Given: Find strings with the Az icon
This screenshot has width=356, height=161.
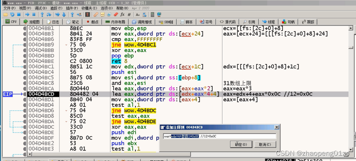Looking at the screenshot, I should (x=138, y=15).
